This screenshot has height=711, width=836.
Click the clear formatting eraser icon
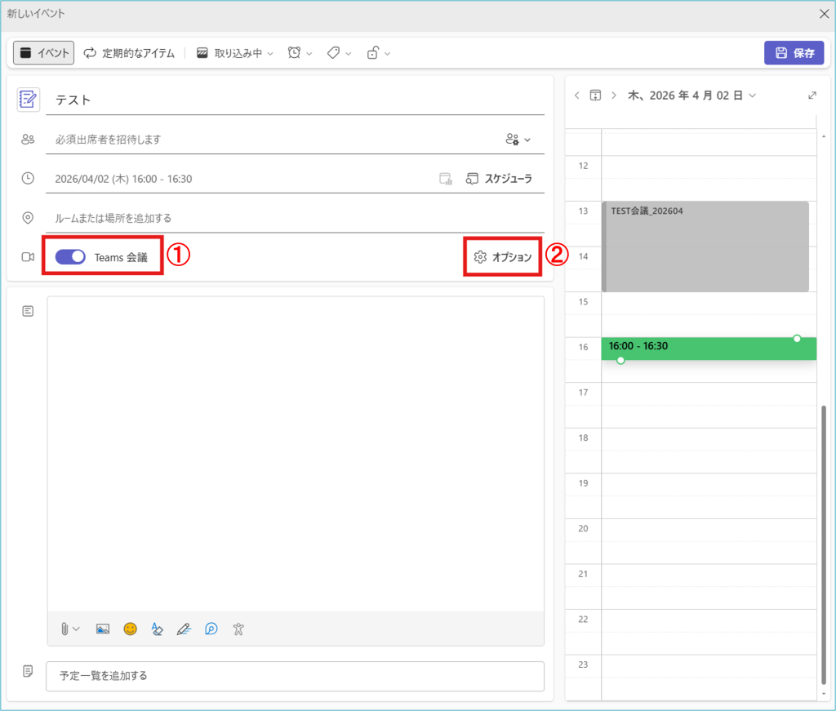click(x=157, y=629)
